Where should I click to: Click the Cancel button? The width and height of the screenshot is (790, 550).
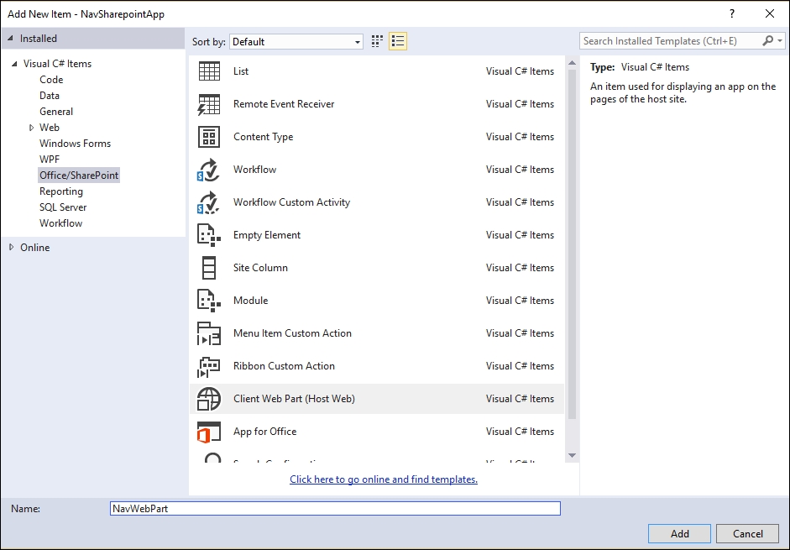click(x=747, y=533)
